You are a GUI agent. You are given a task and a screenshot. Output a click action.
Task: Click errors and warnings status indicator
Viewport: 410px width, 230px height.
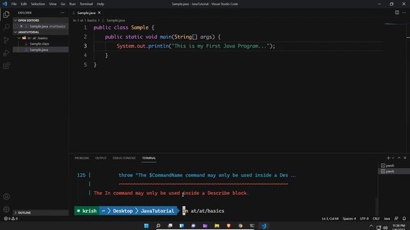coord(11,218)
